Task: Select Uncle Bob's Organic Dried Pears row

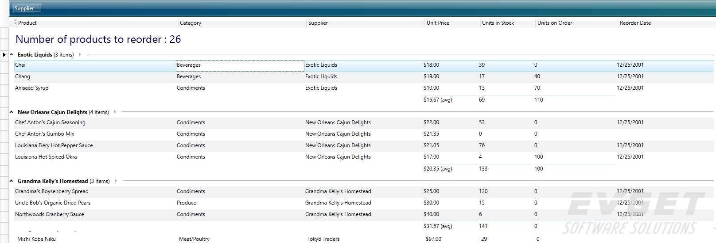Action: click(364, 203)
